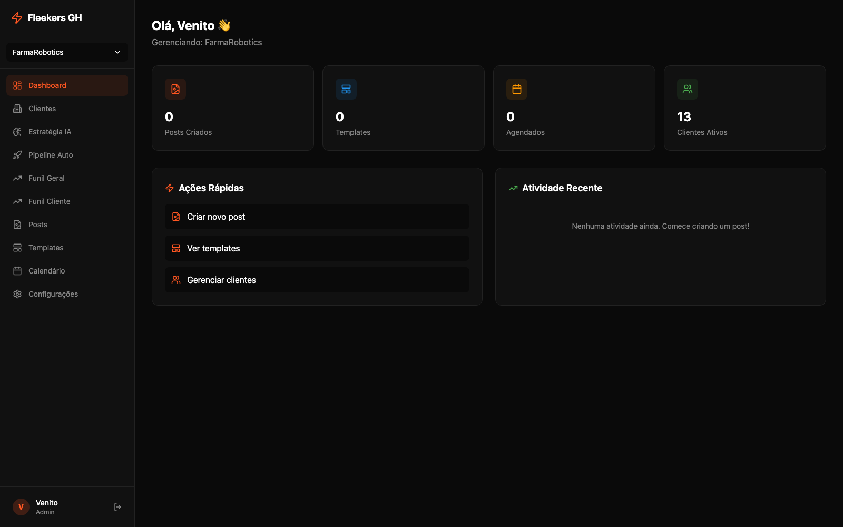The width and height of the screenshot is (843, 527).
Task: Click Criar novo post button
Action: [x=317, y=217]
